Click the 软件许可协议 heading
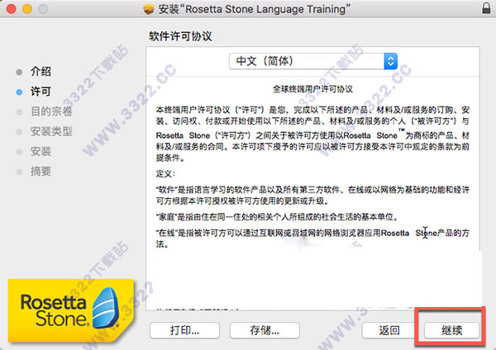496x350 pixels. pos(180,36)
